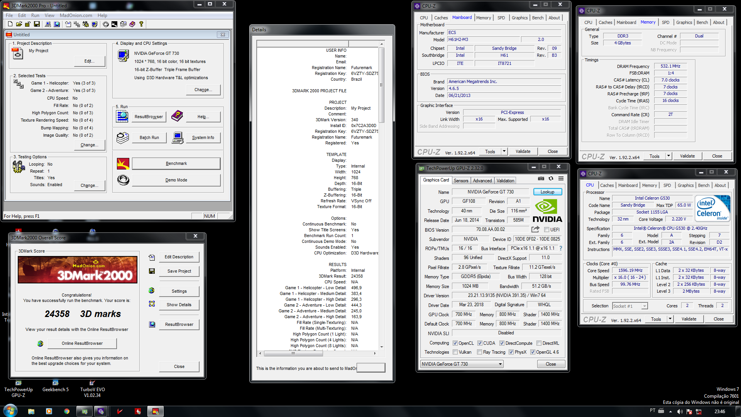741x417 pixels.
Task: Click the clock showing 23:46
Action: tap(719, 412)
